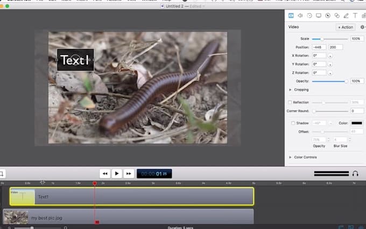The image size is (366, 229).
Task: Open the Touch Callout inspector tab
Action: pyautogui.click(x=337, y=16)
